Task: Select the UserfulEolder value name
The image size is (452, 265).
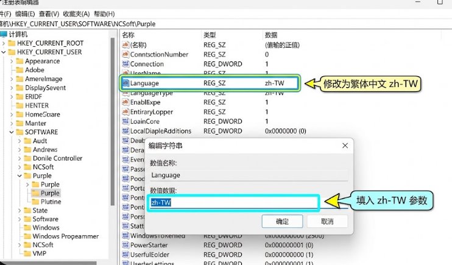Action: tap(150, 255)
